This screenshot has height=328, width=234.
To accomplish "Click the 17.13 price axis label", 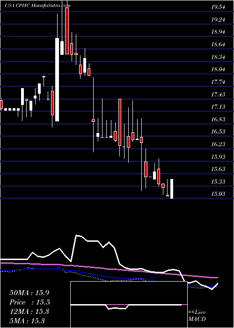I will (x=218, y=107).
